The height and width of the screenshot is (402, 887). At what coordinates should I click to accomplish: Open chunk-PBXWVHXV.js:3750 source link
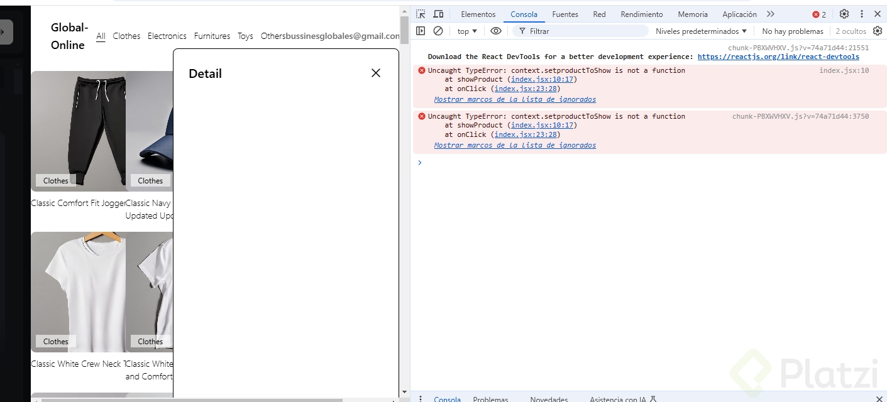tap(800, 116)
